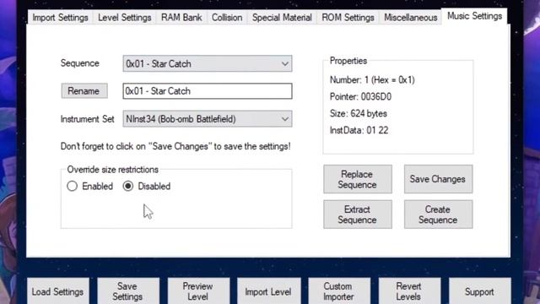
Task: Expand the Instrument Set combo box
Action: [x=208, y=119]
